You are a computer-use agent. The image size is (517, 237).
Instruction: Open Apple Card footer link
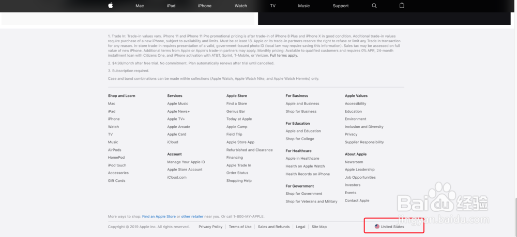coord(177,134)
